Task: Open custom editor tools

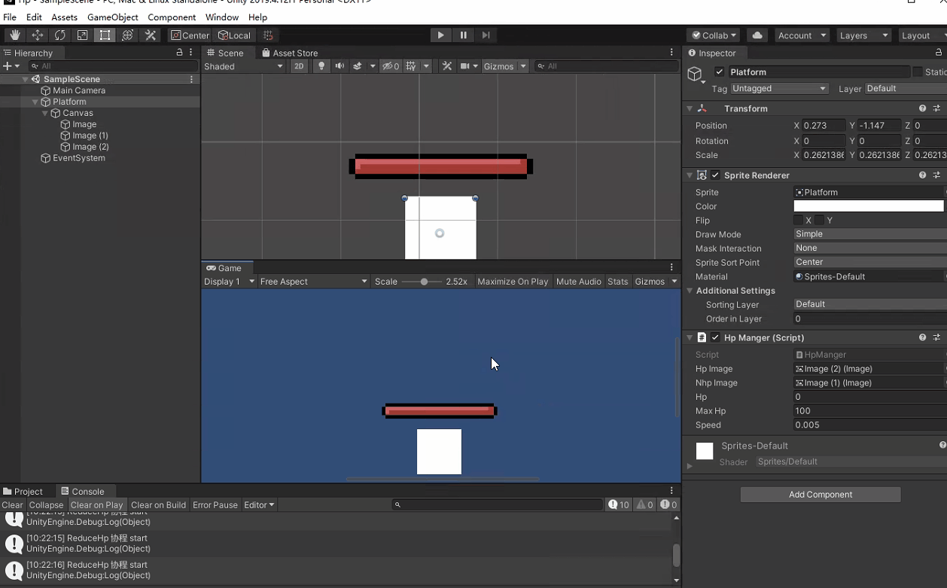Action: tap(151, 35)
